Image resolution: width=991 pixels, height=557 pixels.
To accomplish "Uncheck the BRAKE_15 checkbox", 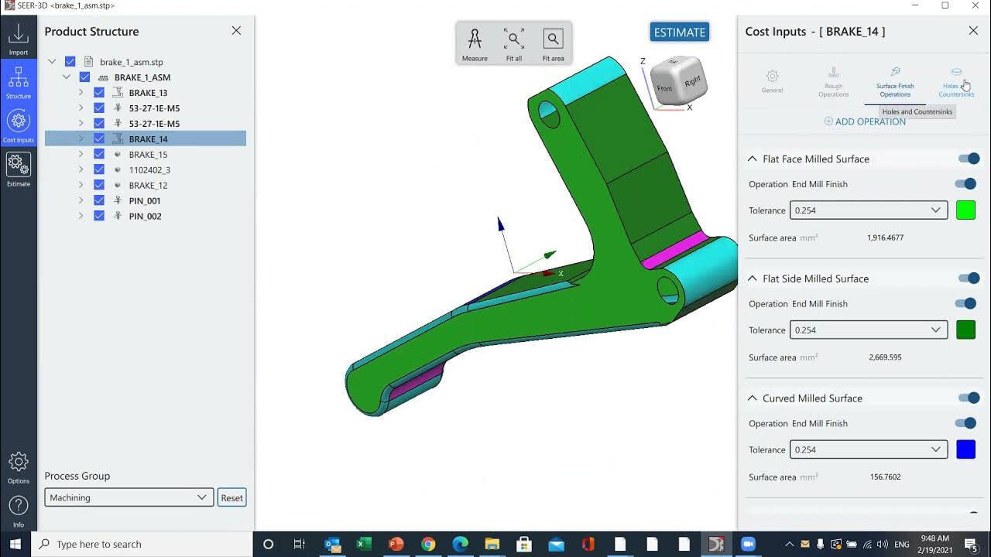I will (99, 154).
